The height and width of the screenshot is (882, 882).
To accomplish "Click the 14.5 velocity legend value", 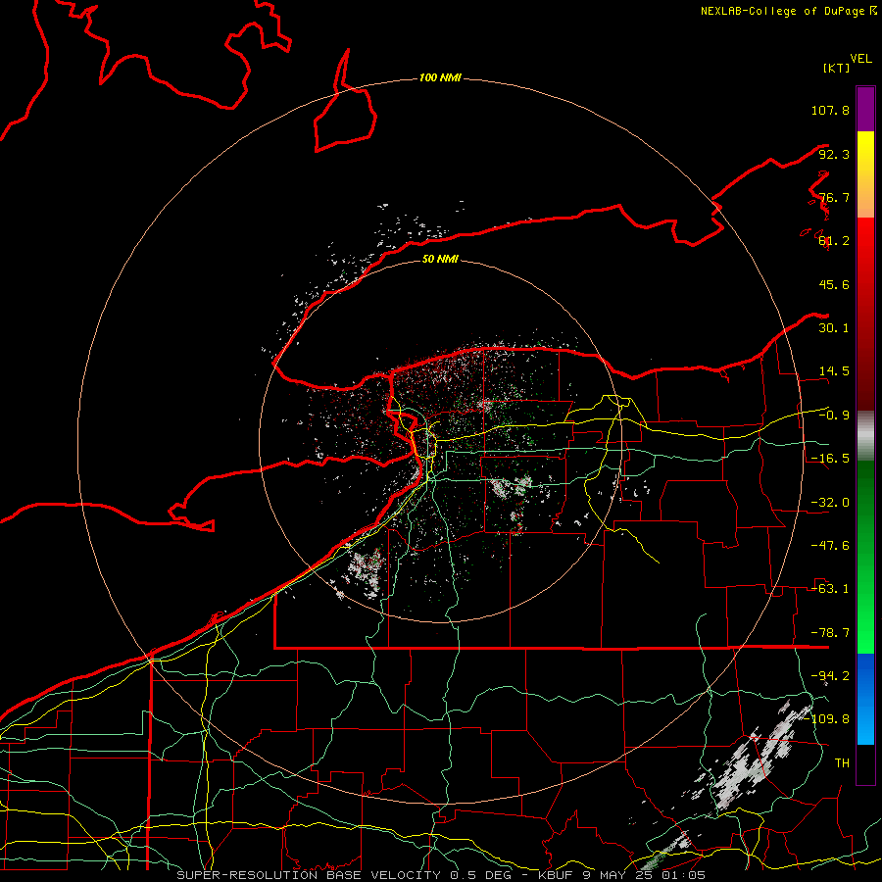I will pos(834,371).
